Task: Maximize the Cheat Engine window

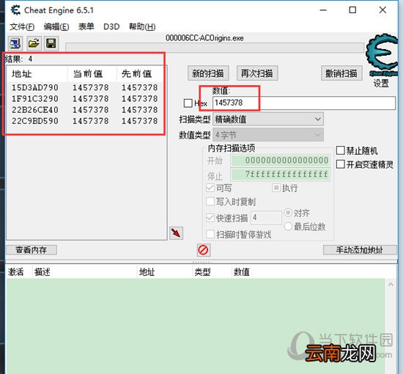Action: coord(352,10)
